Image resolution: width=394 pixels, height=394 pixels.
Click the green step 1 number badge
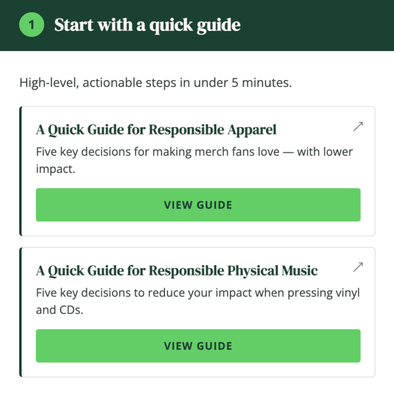(x=32, y=25)
